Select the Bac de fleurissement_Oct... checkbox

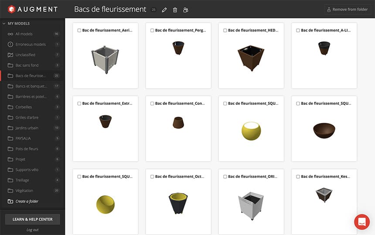[152, 177]
